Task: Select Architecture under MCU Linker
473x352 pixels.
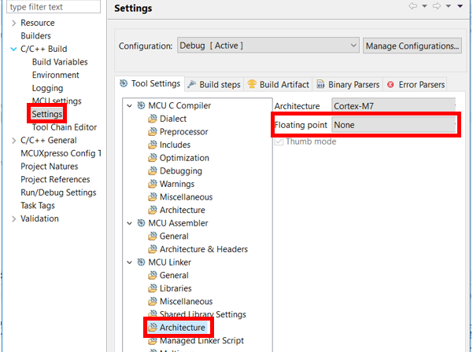Action: tap(183, 328)
